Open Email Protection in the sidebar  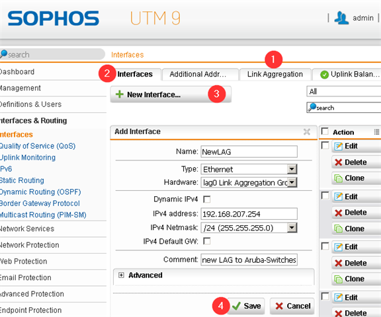click(x=53, y=277)
